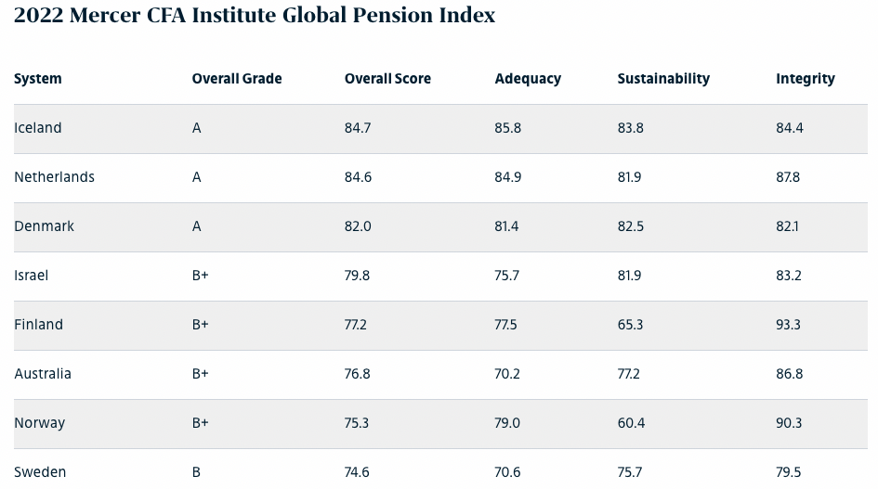Select the Iceland row name
This screenshot has height=489, width=878.
point(38,128)
